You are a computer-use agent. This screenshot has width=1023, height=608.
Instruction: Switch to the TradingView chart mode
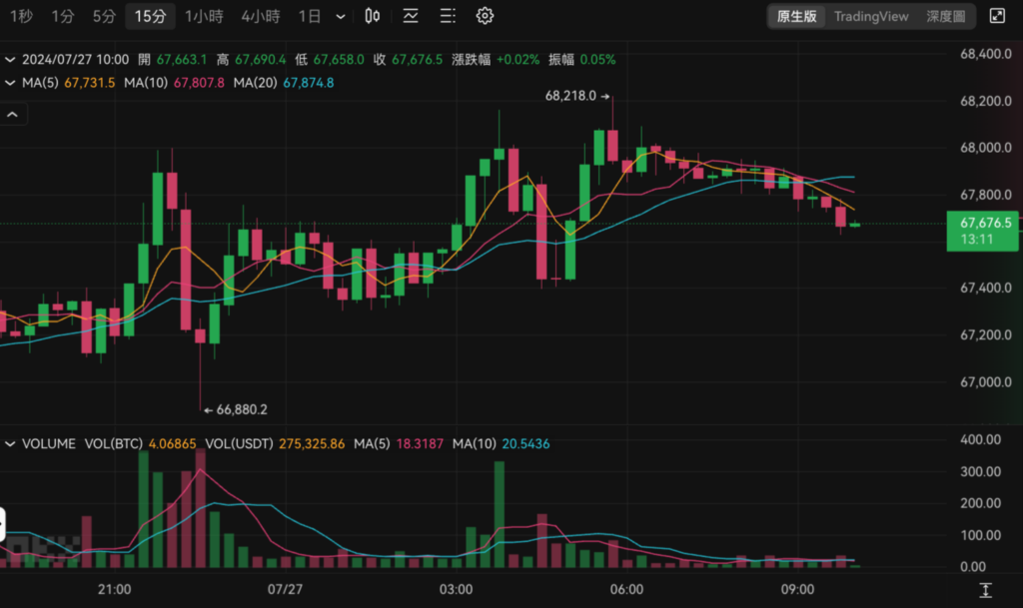(871, 16)
